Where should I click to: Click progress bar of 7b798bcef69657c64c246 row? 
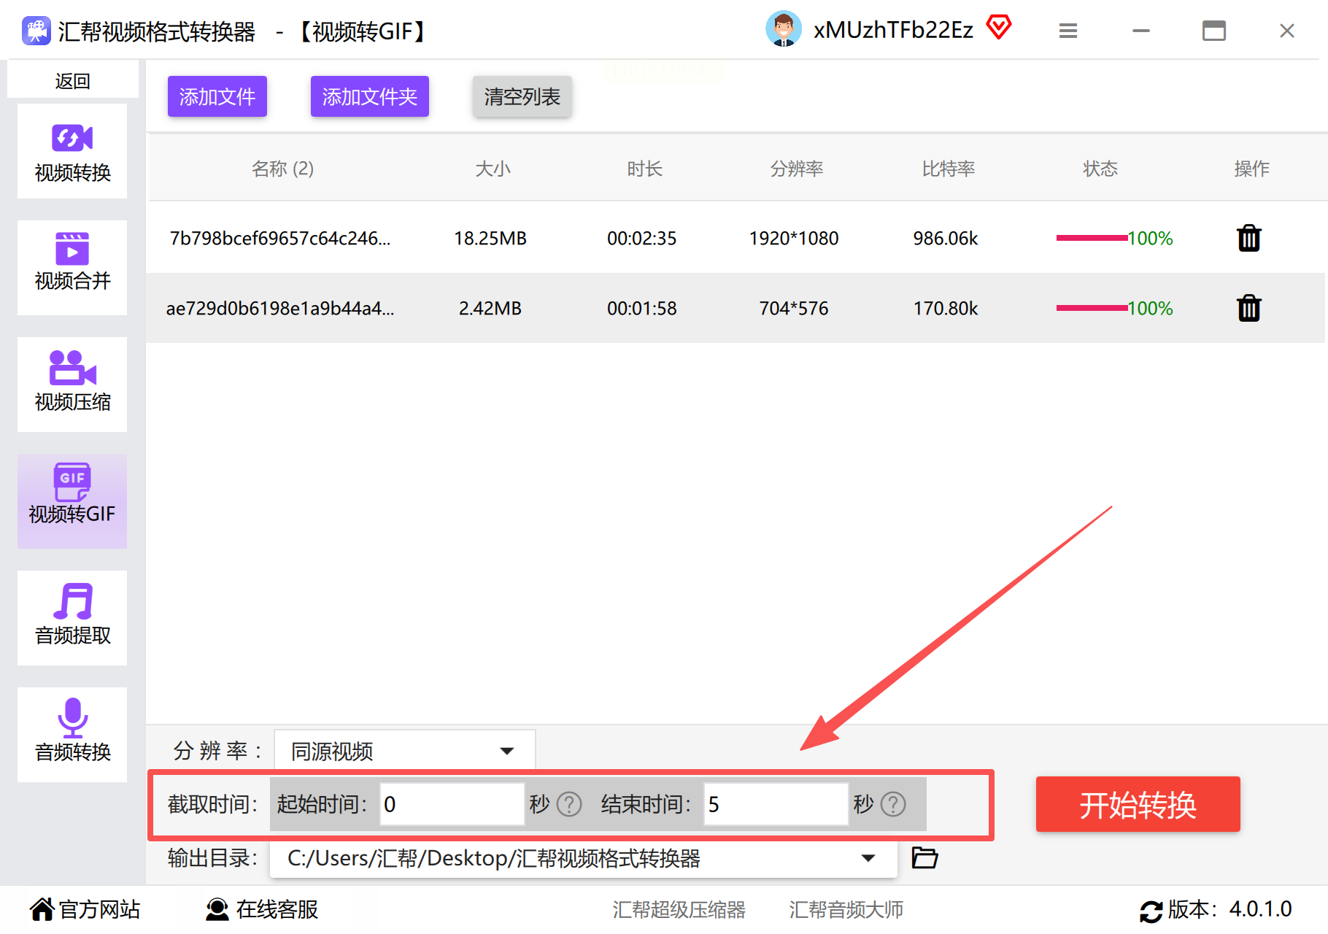1092,238
